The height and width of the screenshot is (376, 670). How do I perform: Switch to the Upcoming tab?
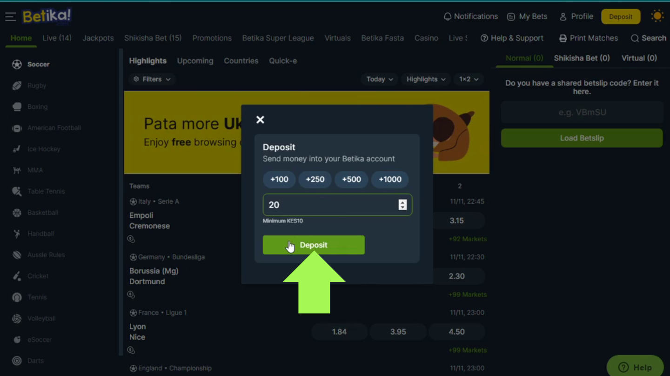pos(195,61)
